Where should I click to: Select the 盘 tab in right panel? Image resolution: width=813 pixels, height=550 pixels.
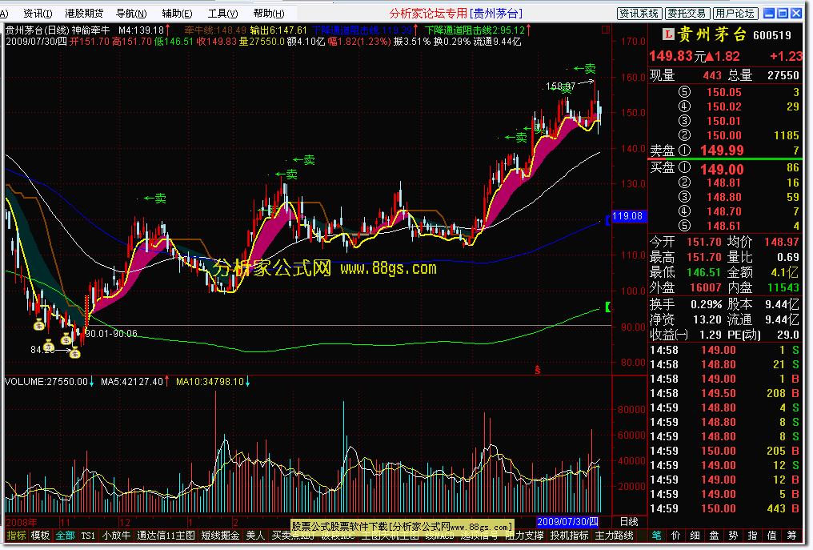tap(715, 535)
